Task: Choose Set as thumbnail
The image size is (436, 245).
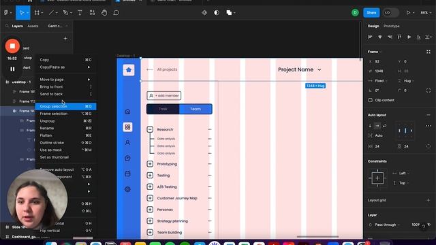Action: tap(65, 157)
